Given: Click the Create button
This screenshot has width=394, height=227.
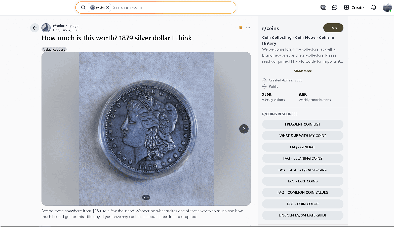Looking at the screenshot, I should click(x=354, y=8).
